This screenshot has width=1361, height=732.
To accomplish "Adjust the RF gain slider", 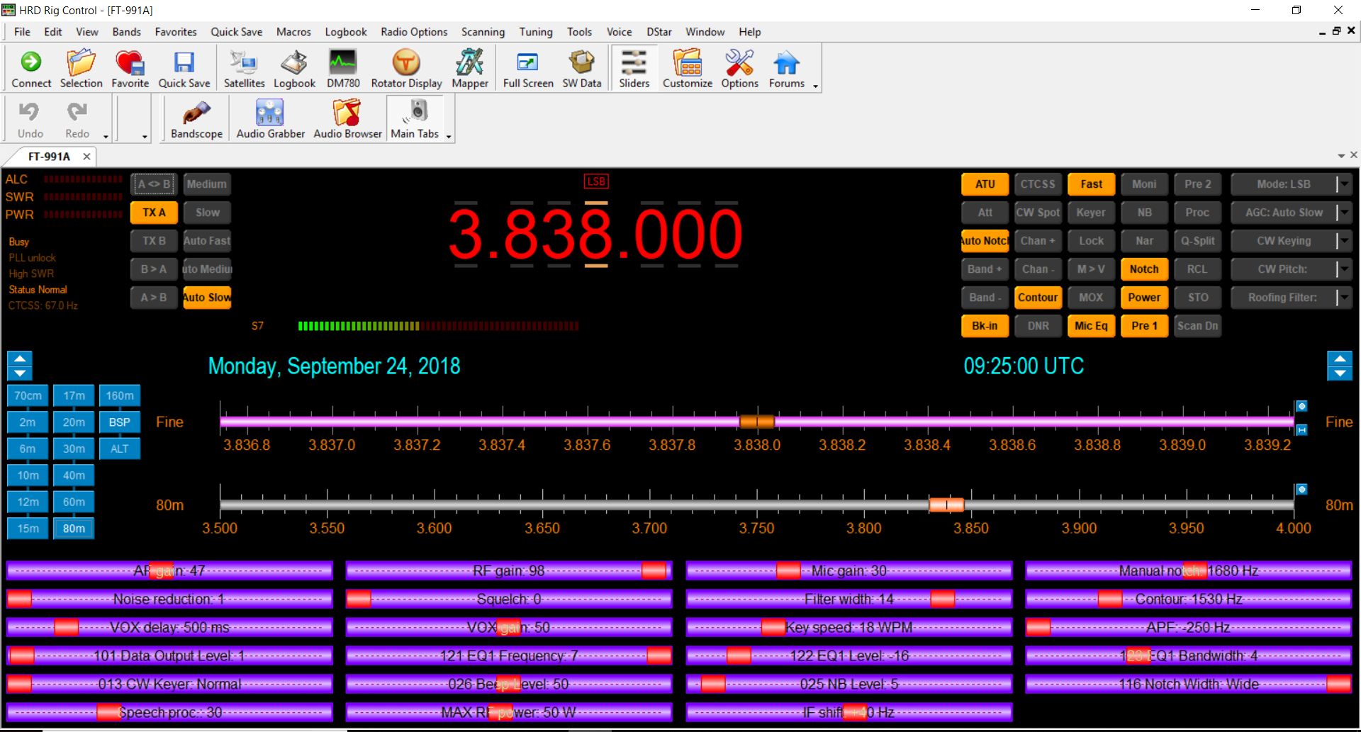I will 653,571.
